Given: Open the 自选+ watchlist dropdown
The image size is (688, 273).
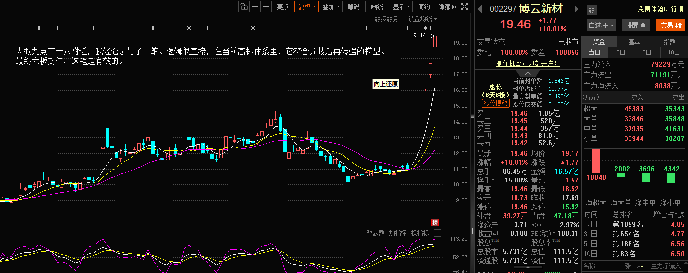Looking at the screenshot, I should pyautogui.click(x=601, y=25).
